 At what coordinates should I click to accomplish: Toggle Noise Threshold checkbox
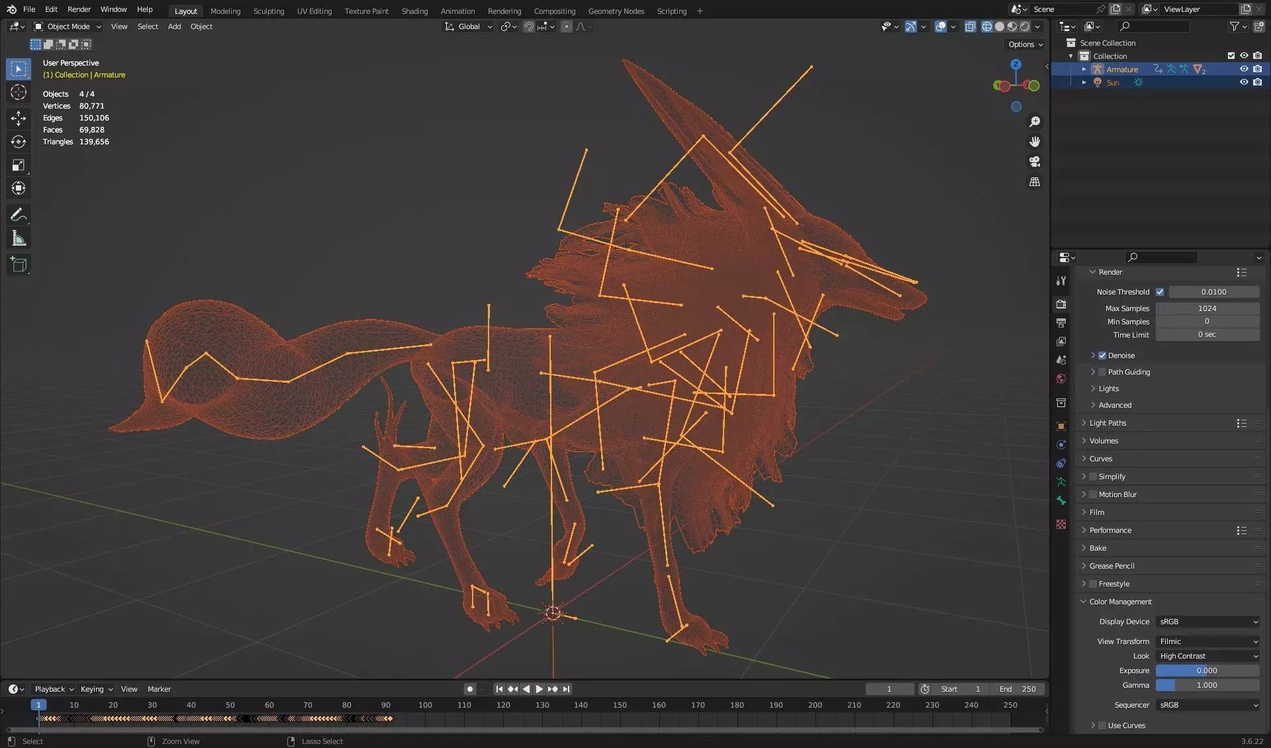tap(1160, 292)
